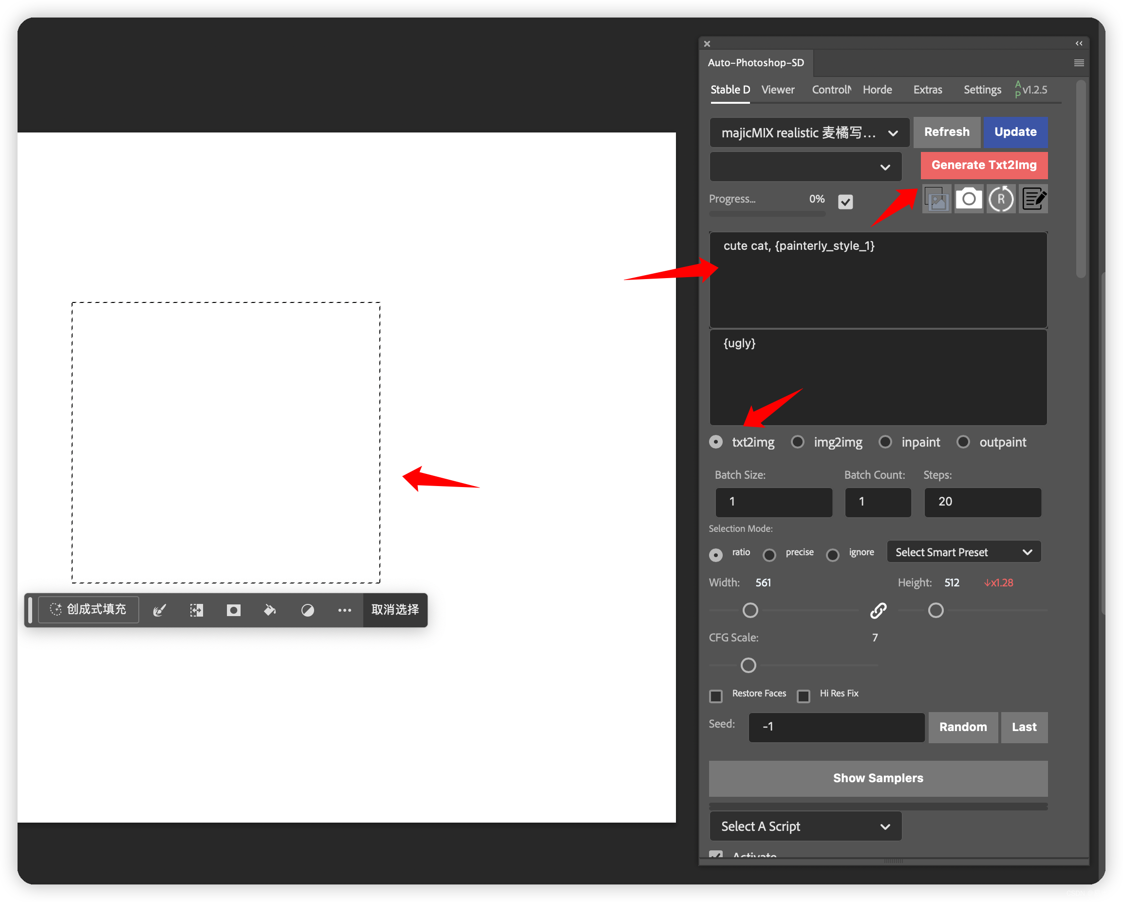
Task: Click the Generate Txt2Img button
Action: [x=983, y=165]
